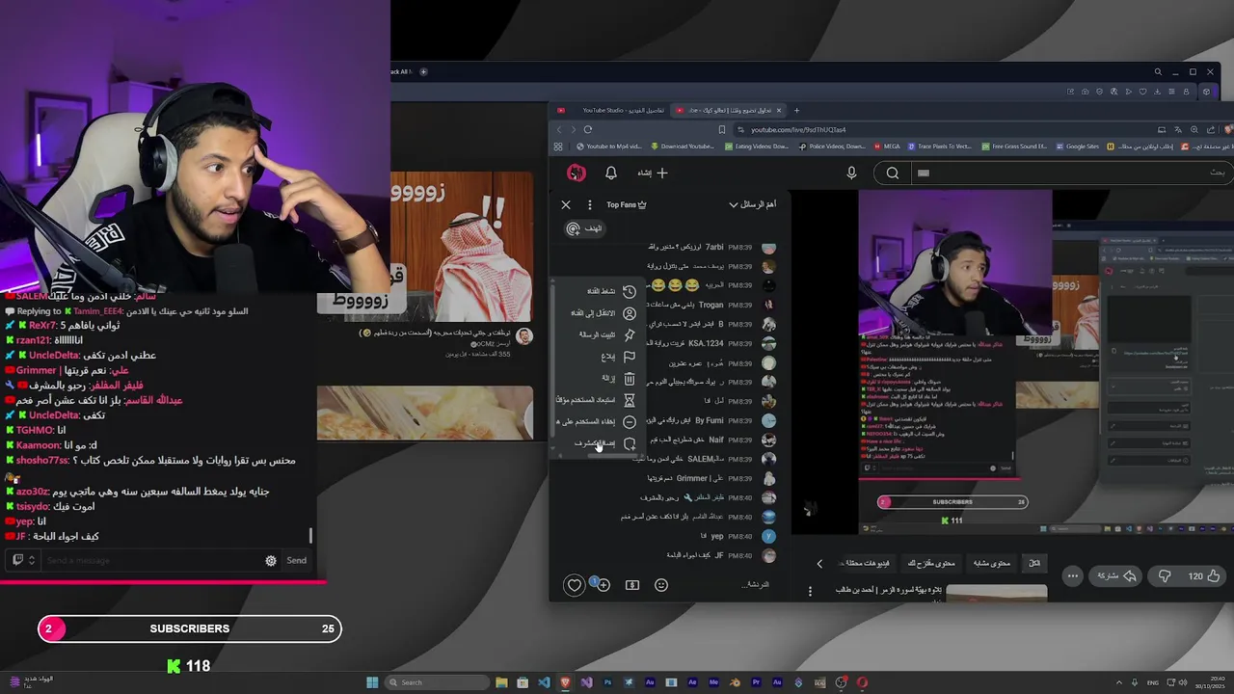Click the chat heart reaction button
This screenshot has height=694, width=1234.
575,585
